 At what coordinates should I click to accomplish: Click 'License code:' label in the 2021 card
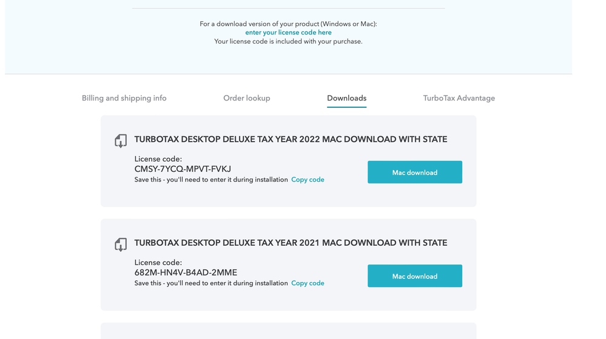click(x=158, y=263)
